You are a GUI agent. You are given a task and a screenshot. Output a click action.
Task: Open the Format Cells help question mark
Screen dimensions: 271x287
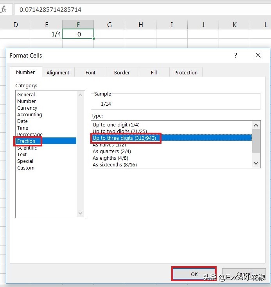[x=236, y=55]
